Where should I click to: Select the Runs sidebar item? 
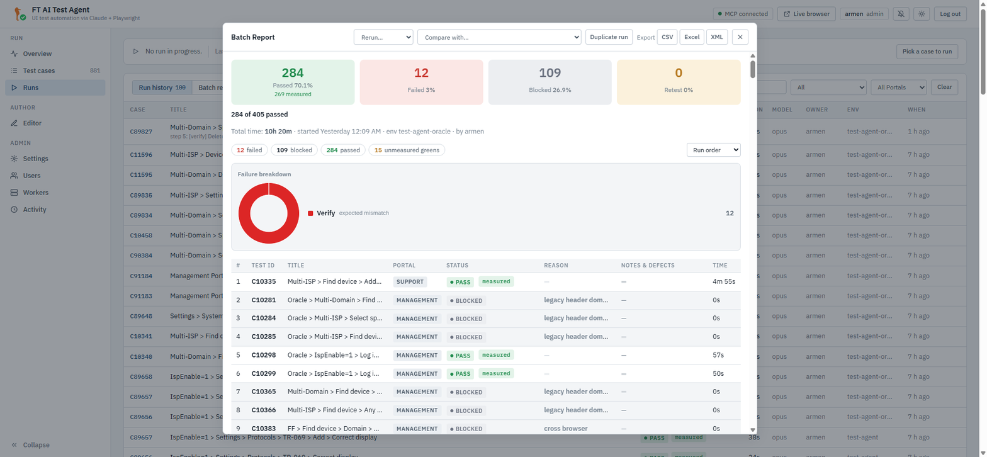[x=55, y=87]
